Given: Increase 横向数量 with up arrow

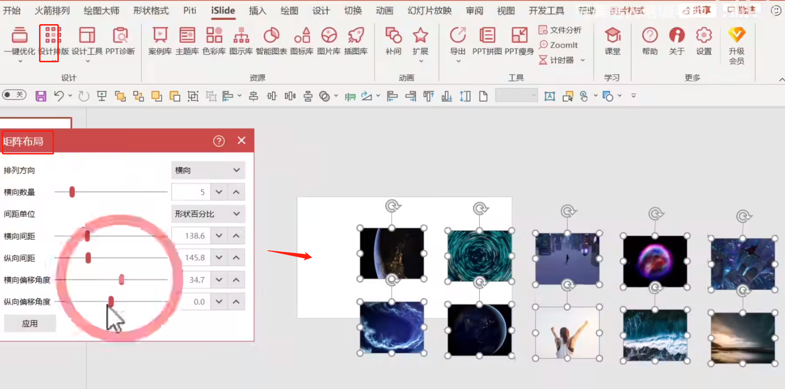Looking at the screenshot, I should click(x=236, y=192).
